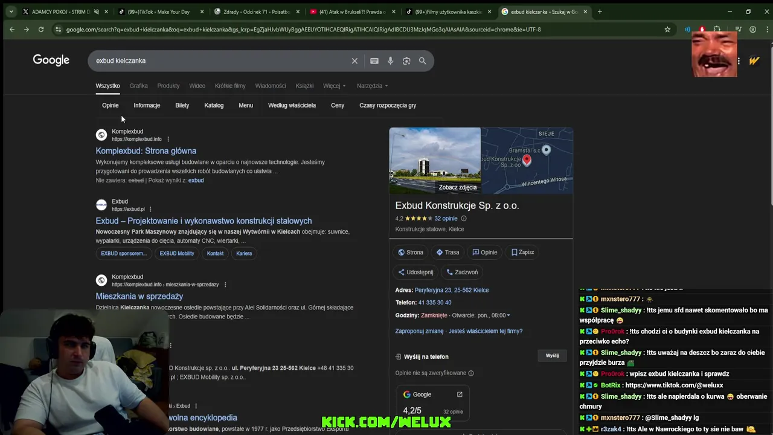Open three-dot options beside exbud.pl result

(x=150, y=209)
